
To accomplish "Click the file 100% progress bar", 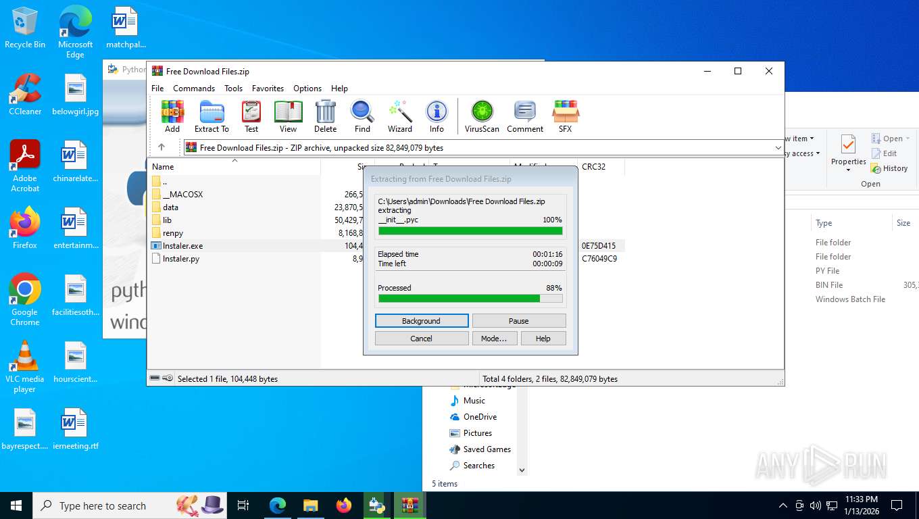I will [470, 230].
